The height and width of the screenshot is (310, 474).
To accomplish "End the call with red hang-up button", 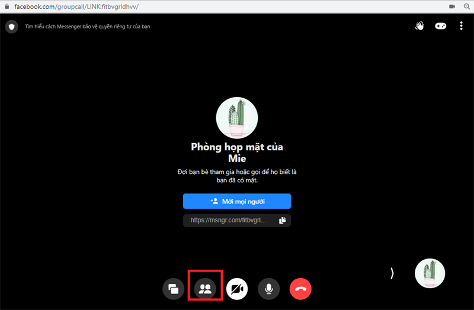I will 300,289.
